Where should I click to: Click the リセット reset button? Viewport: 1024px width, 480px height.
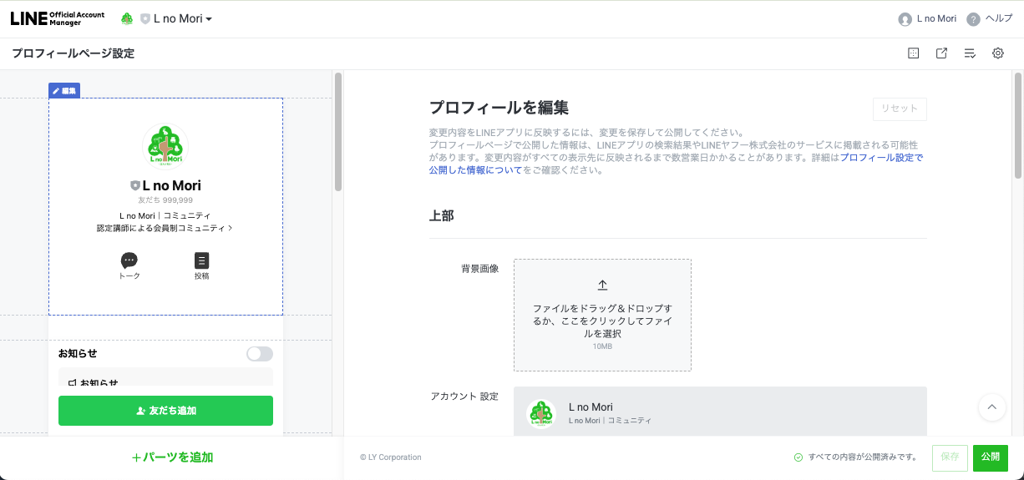click(x=900, y=109)
